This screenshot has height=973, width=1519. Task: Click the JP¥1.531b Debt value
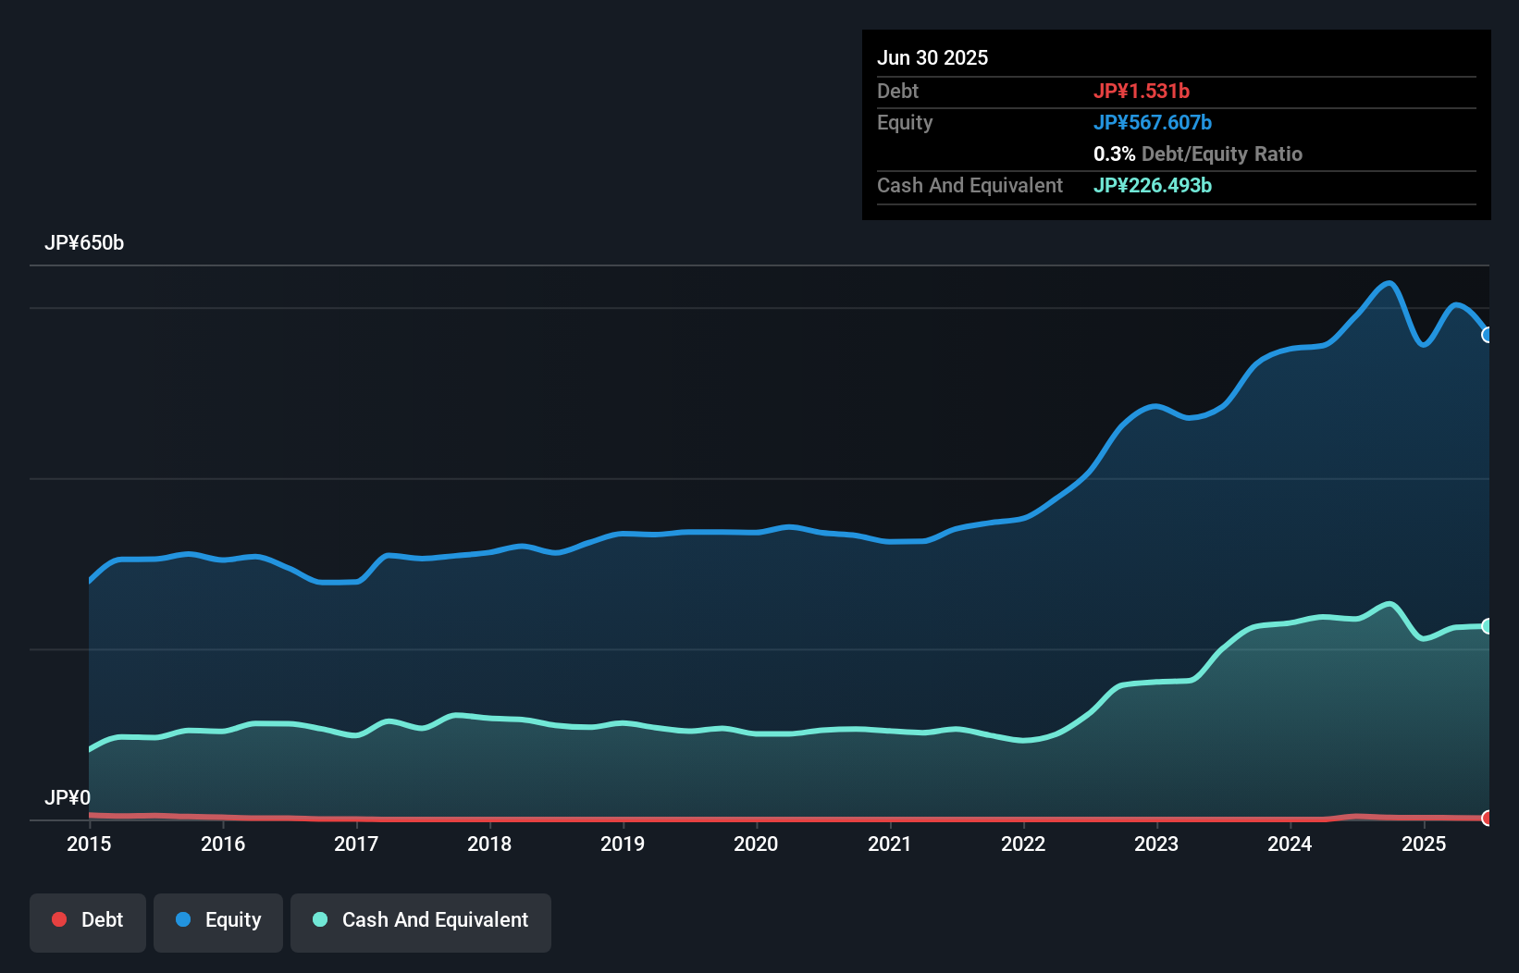click(x=1143, y=91)
